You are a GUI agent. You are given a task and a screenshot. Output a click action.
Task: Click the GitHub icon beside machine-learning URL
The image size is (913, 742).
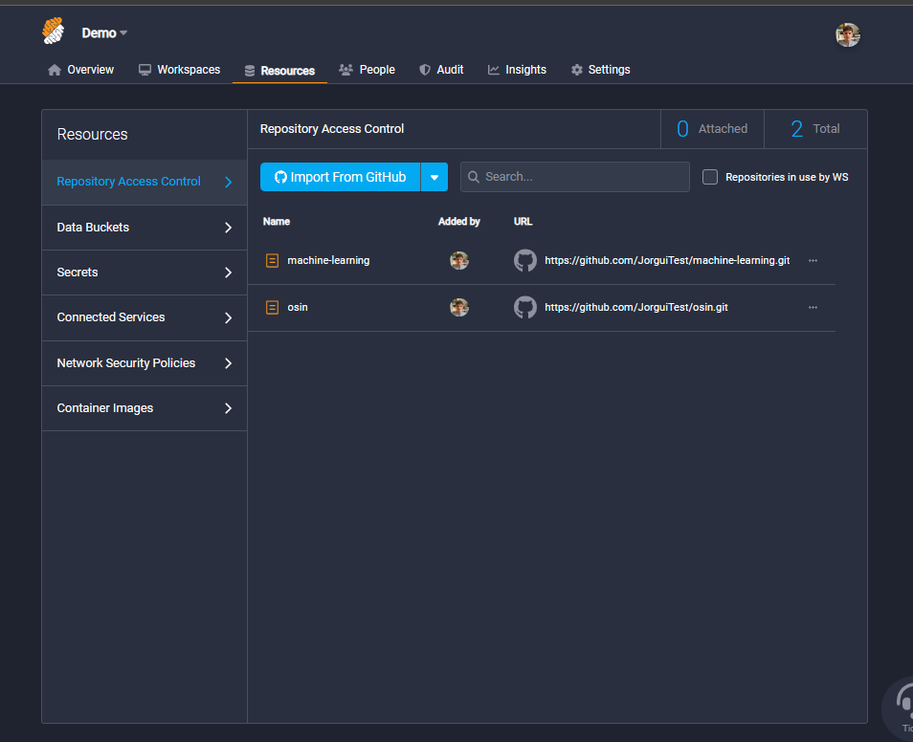click(x=525, y=260)
